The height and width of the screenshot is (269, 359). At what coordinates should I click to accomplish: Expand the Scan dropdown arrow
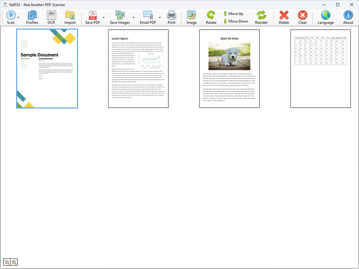tap(18, 17)
